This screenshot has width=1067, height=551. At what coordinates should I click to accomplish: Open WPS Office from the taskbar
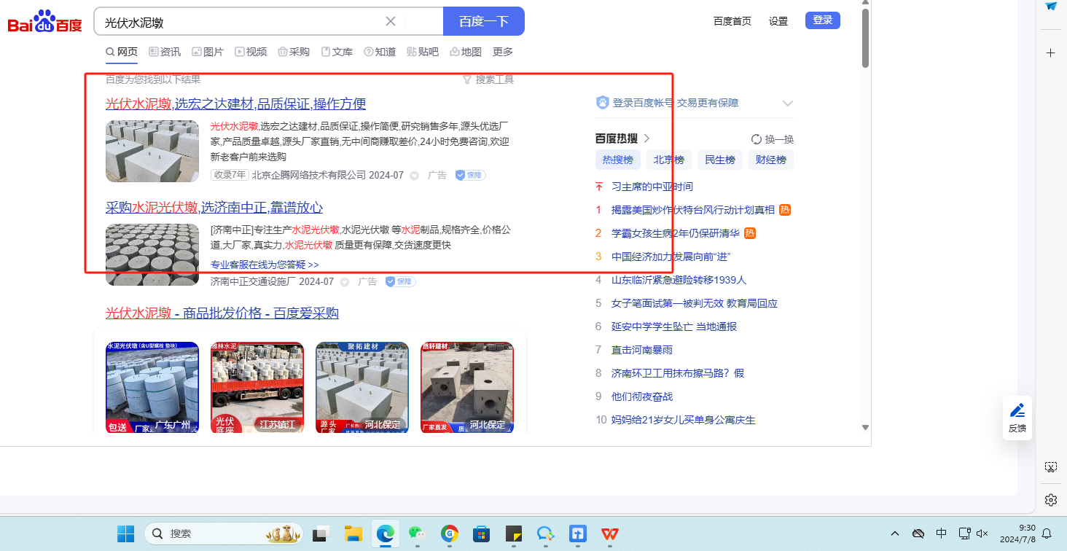(609, 534)
